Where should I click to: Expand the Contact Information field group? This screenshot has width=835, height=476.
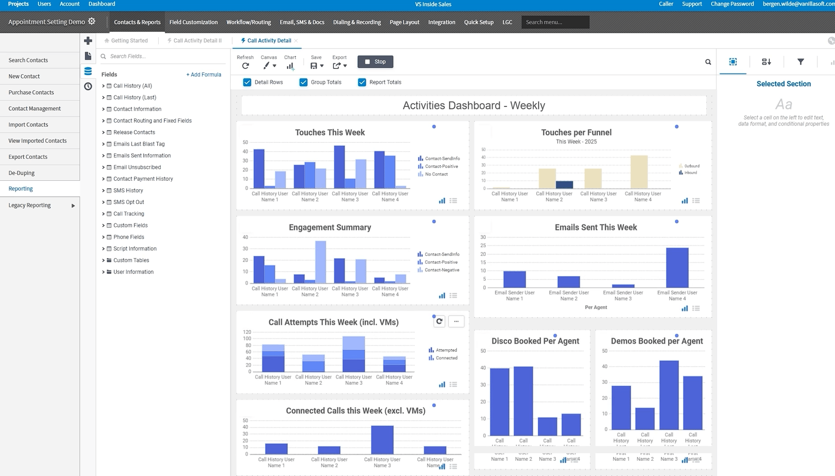tap(103, 109)
